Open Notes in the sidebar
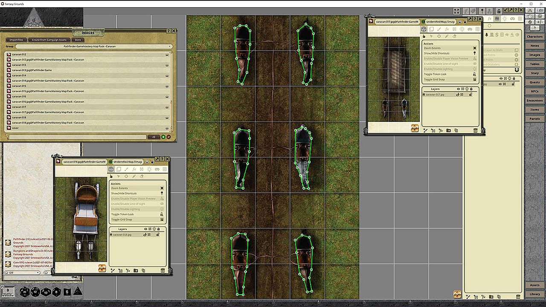This screenshot has width=546, height=307. [534, 46]
